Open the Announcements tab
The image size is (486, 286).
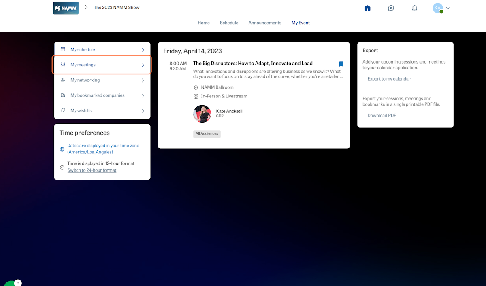265,23
